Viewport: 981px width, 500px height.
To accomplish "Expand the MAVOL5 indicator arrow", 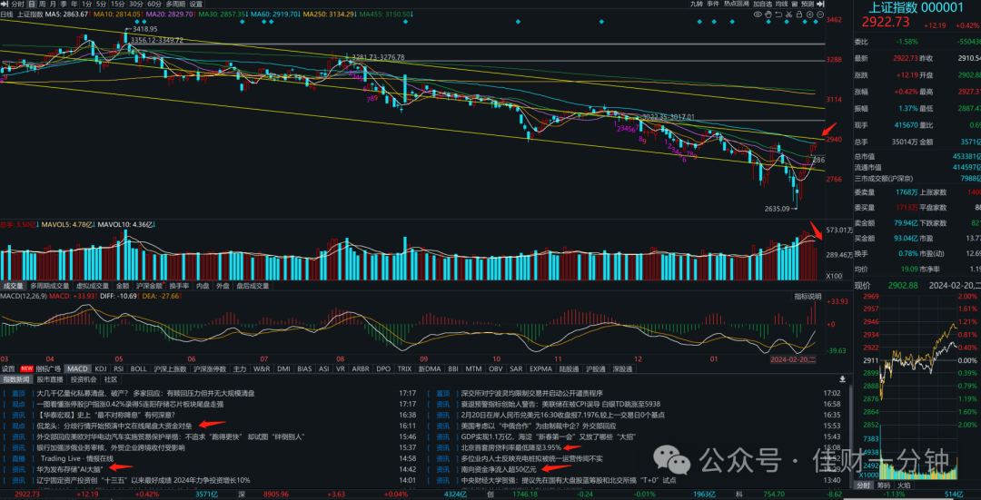I will click(x=94, y=224).
